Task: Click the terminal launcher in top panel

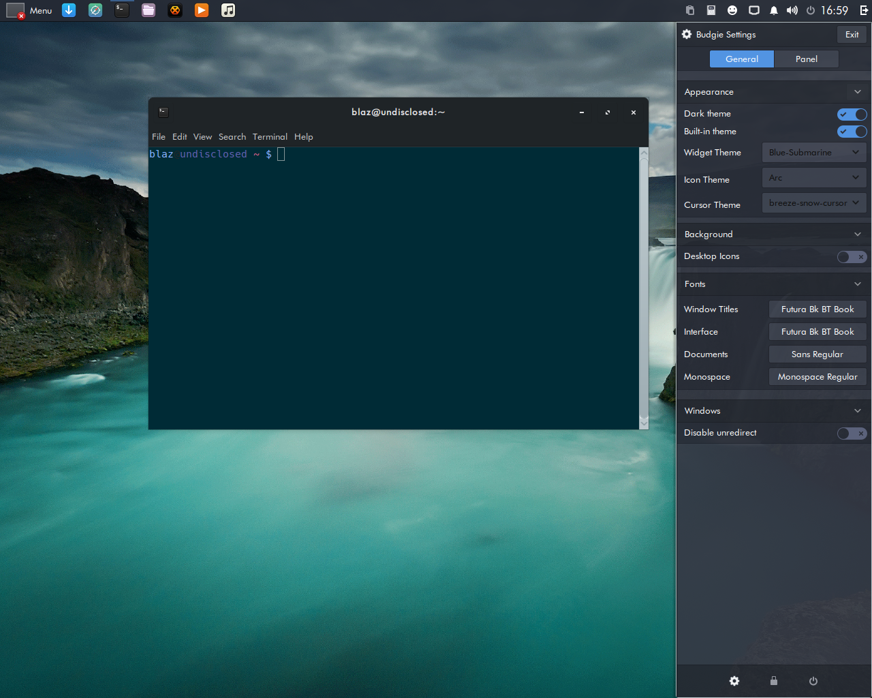Action: 122,10
